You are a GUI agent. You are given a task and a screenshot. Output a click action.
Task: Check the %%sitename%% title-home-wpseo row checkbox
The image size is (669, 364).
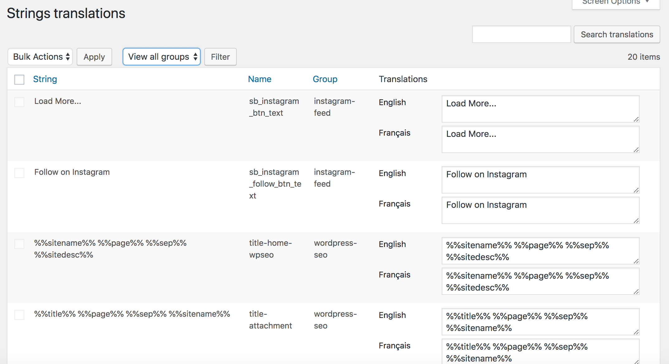(19, 244)
